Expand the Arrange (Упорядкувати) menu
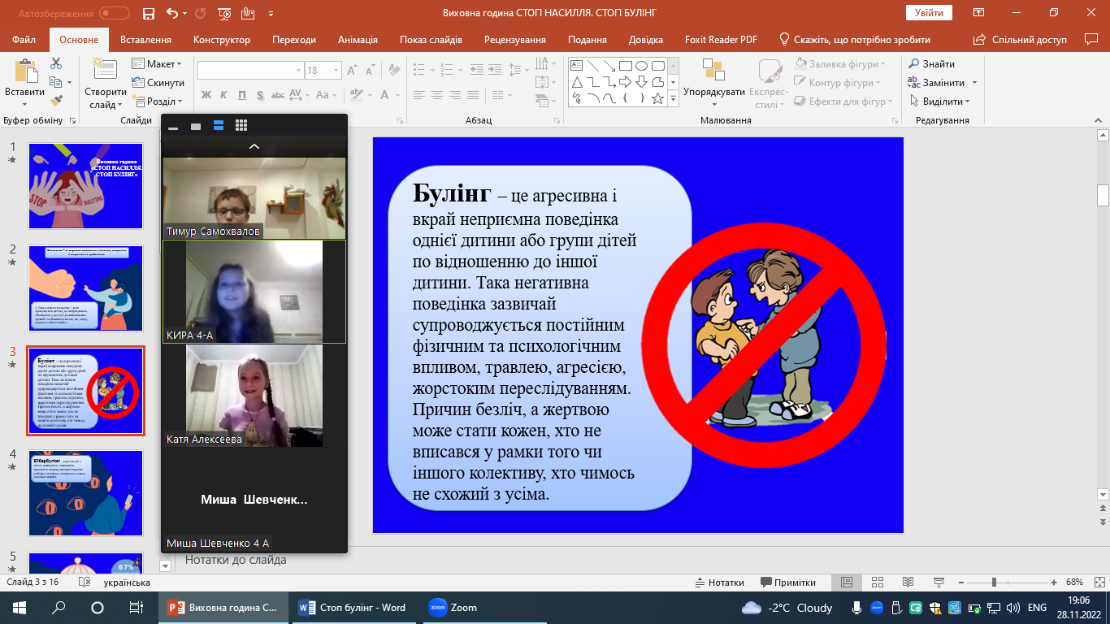 713,83
